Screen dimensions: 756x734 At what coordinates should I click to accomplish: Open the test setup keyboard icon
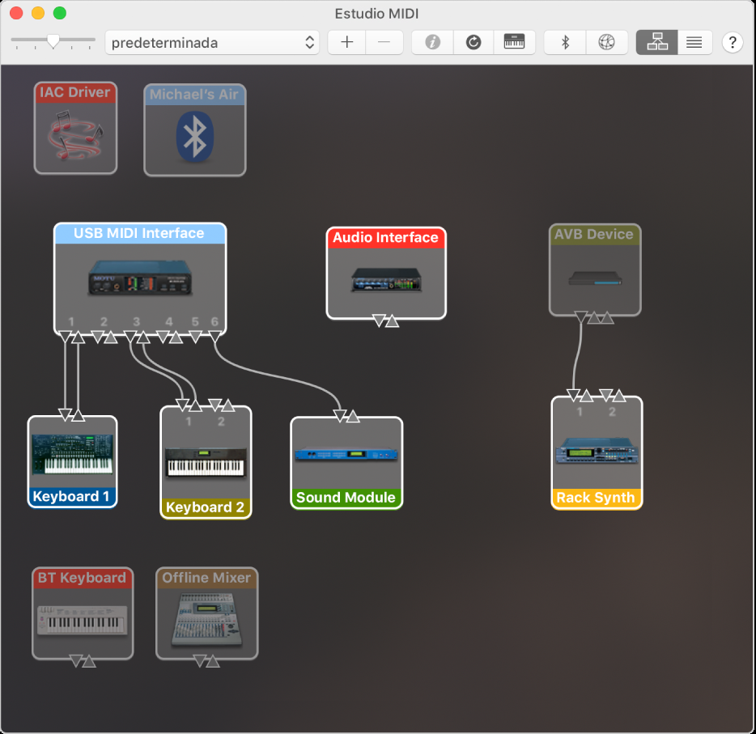pos(514,43)
